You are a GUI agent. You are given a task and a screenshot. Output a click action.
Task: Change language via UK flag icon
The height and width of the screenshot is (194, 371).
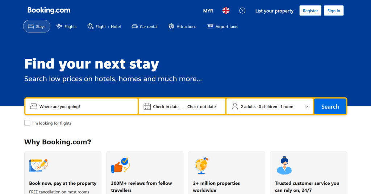[x=226, y=10]
